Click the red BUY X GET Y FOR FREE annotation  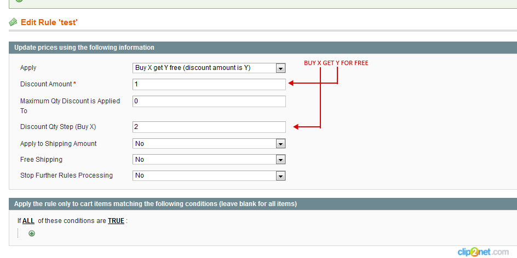tap(336, 63)
